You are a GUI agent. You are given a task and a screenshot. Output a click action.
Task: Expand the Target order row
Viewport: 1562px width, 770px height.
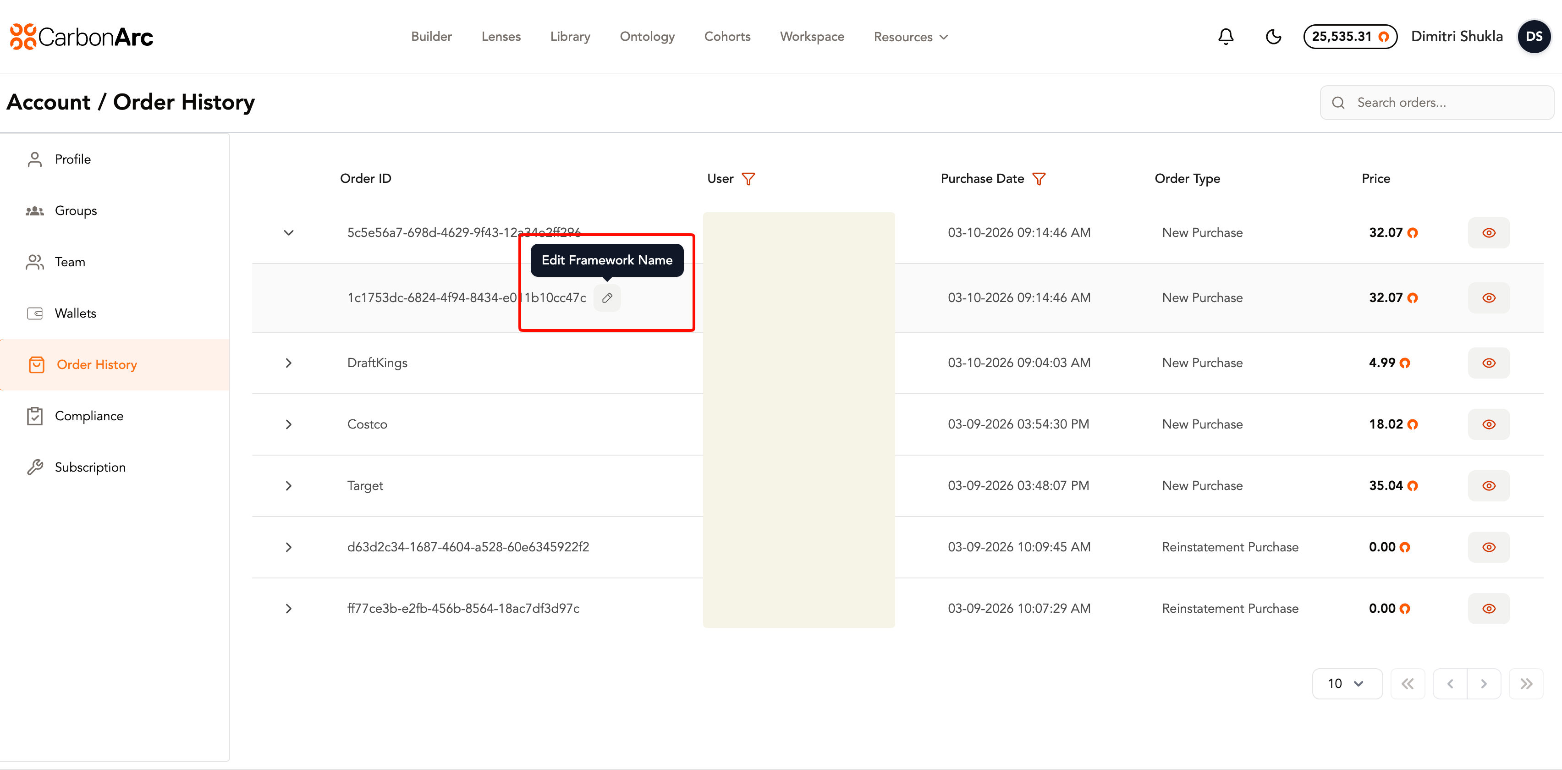pos(289,486)
